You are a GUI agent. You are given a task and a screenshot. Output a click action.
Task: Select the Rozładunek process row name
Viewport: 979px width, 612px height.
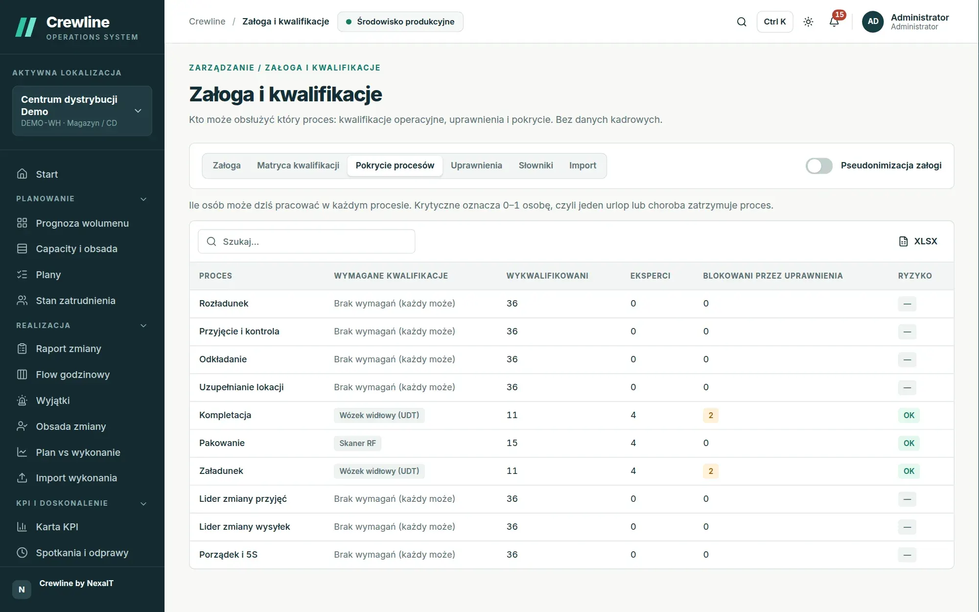tap(224, 304)
